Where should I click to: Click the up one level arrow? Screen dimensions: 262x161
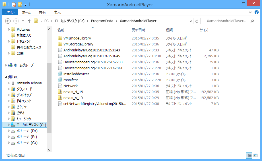coord(29,21)
